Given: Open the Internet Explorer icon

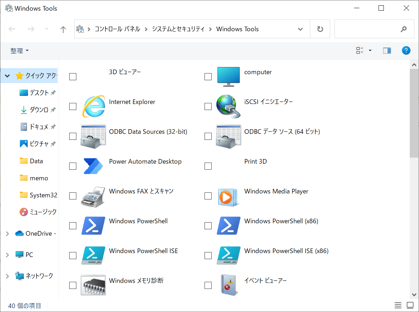Looking at the screenshot, I should [x=93, y=106].
